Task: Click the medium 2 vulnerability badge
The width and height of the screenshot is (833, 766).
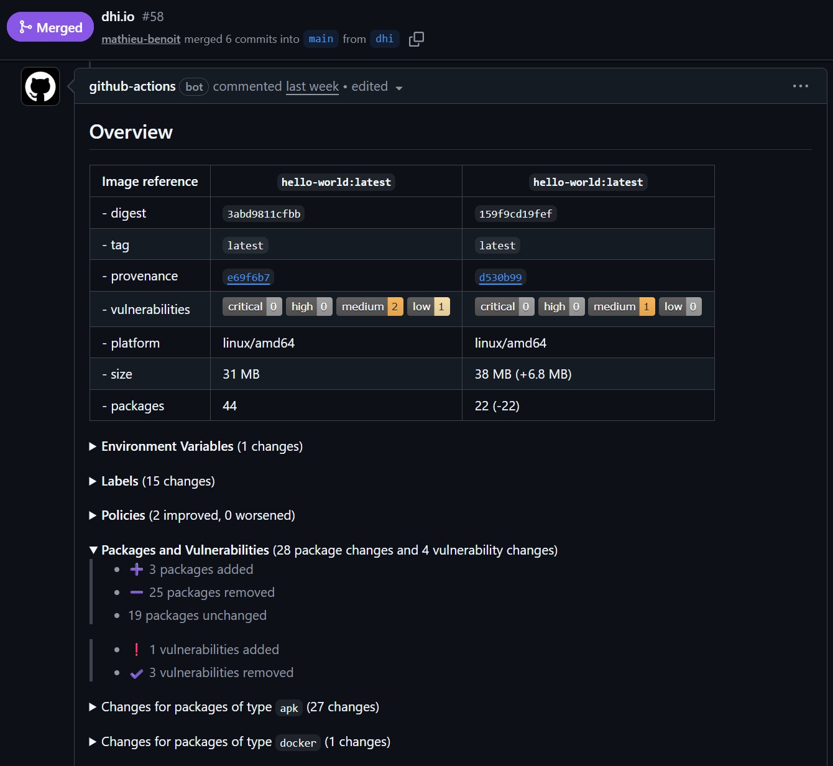Action: coord(369,307)
